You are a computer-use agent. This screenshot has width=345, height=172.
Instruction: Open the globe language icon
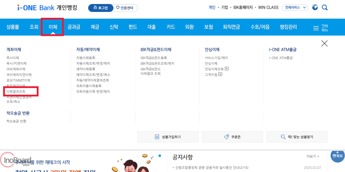click(x=315, y=7)
